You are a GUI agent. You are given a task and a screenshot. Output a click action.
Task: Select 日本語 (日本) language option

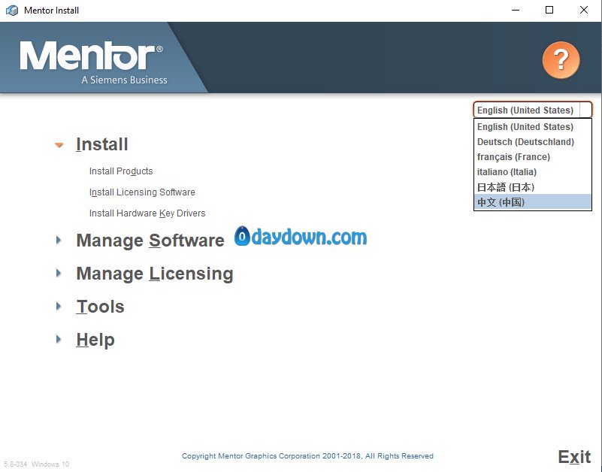[533, 187]
